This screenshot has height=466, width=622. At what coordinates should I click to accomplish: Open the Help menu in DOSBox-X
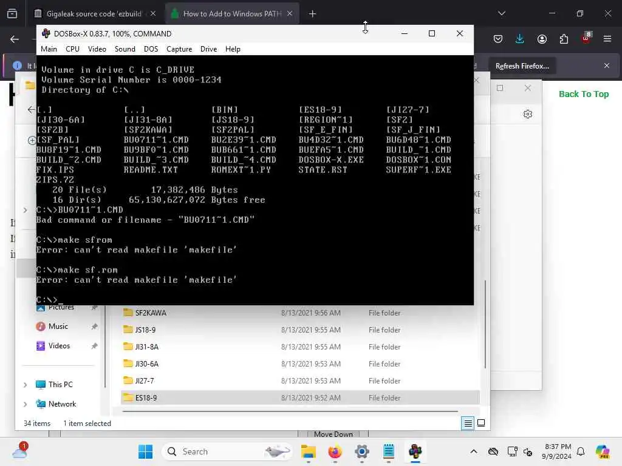coord(233,49)
